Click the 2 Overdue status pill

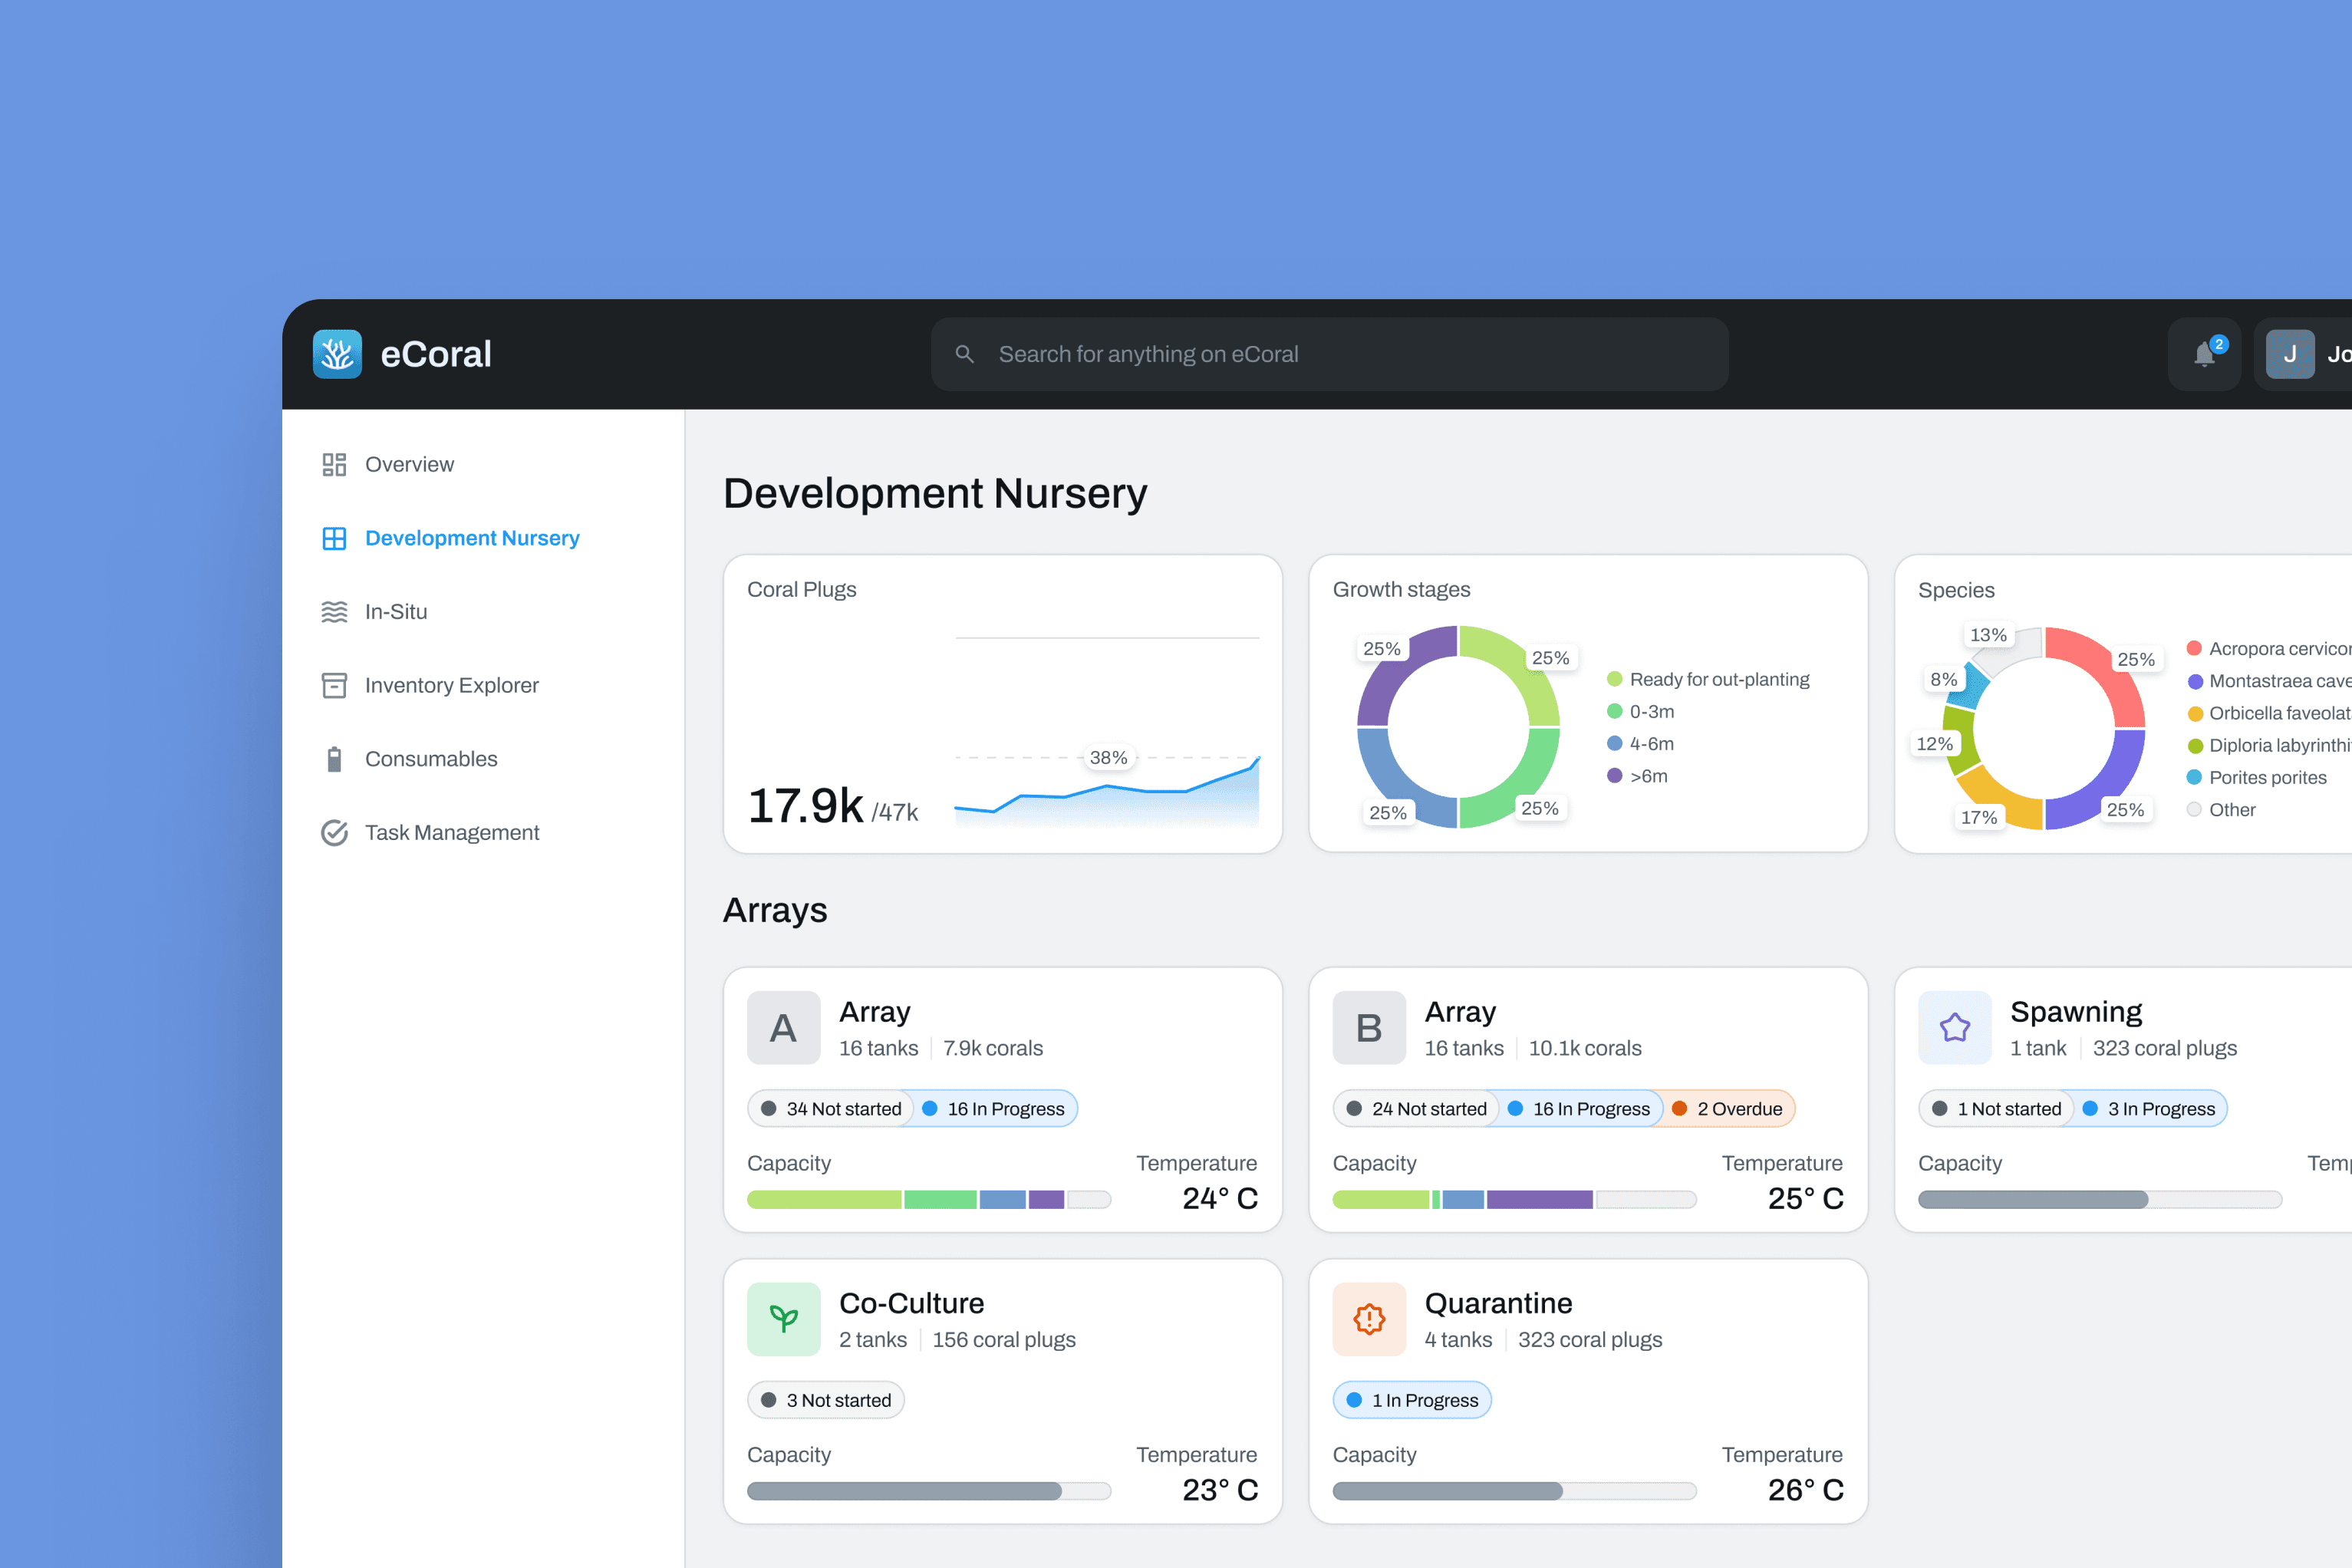click(x=1727, y=1108)
